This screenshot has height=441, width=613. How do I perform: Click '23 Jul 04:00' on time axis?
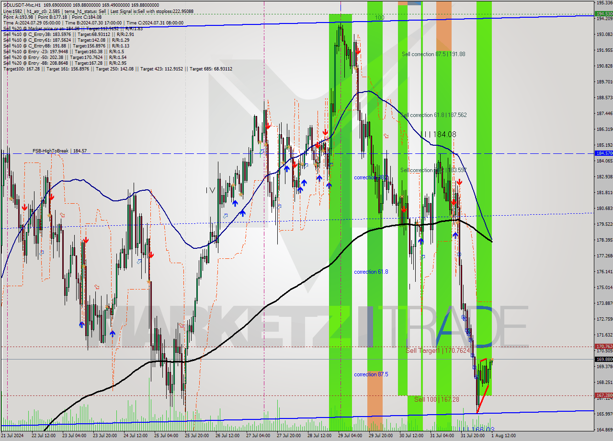[x=73, y=436]
